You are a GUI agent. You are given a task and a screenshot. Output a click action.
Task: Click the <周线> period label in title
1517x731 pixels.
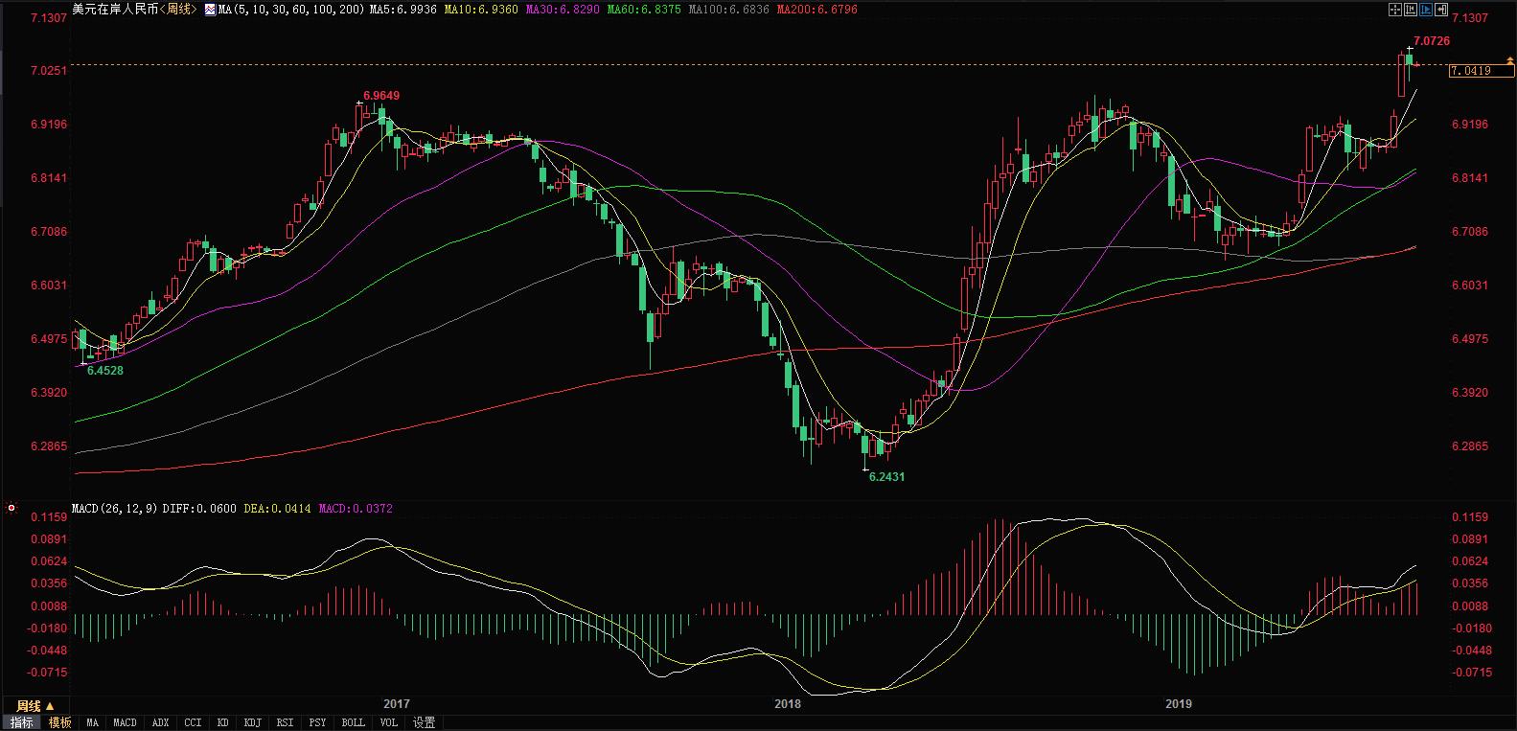(x=178, y=10)
